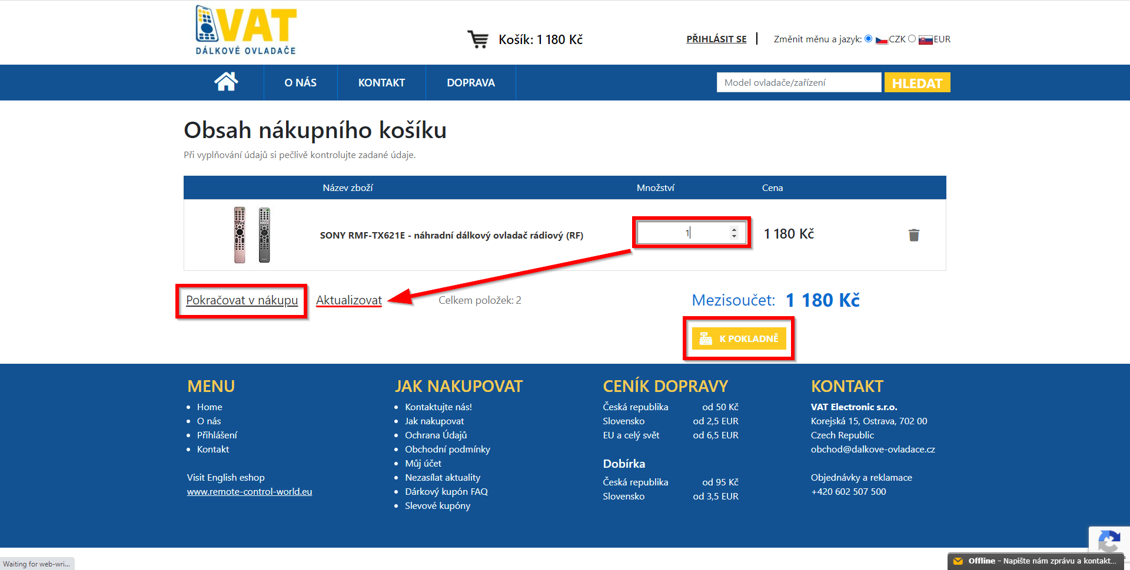Viewport: 1130px width, 570px height.
Task: Open the KONTAKT menu item
Action: point(381,83)
